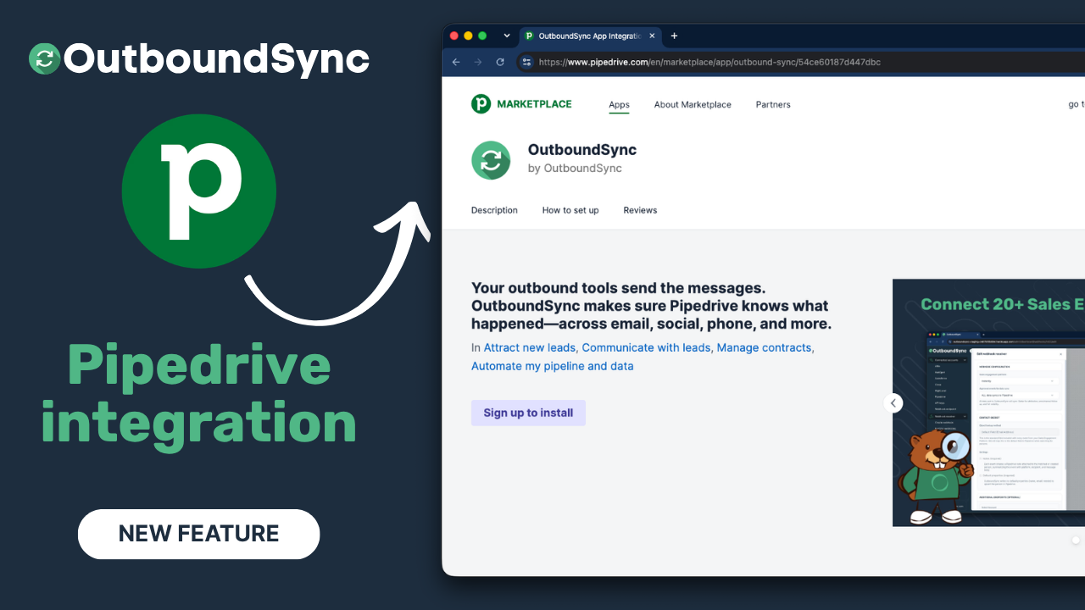This screenshot has height=610, width=1085.
Task: Switch to the Reviews tab
Action: [640, 210]
